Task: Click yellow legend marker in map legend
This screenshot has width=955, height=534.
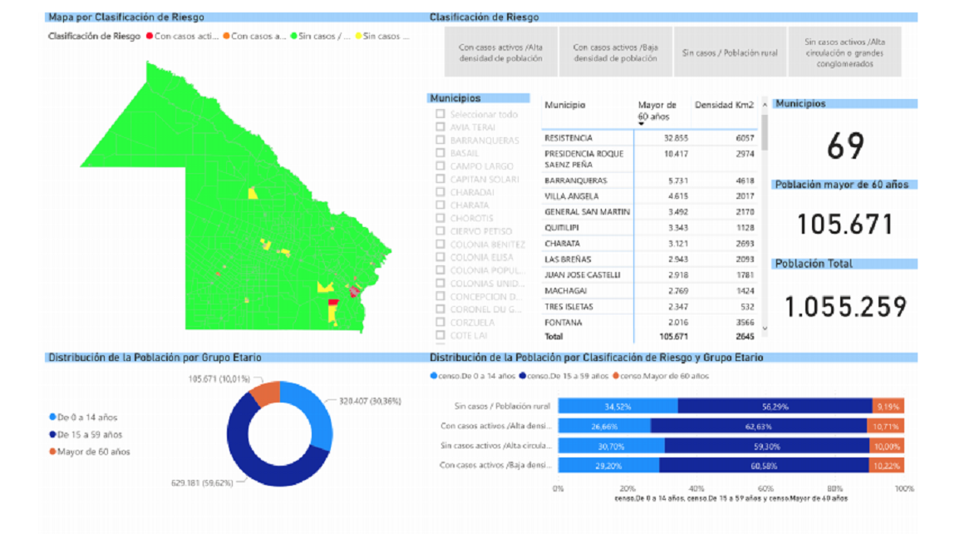Action: (358, 36)
